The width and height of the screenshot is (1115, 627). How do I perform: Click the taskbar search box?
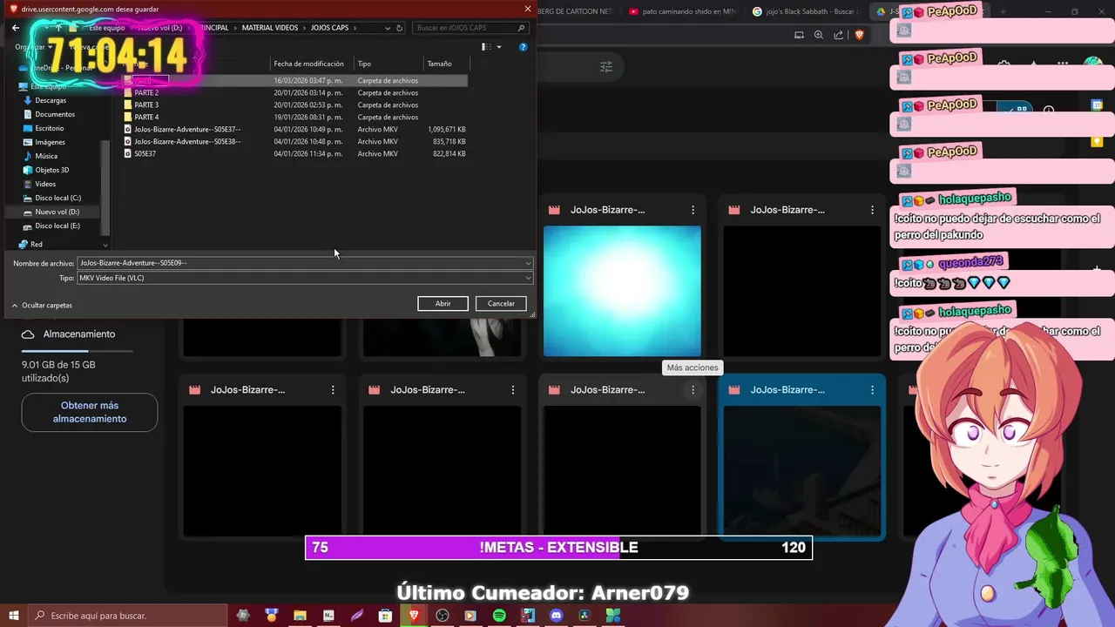128,616
